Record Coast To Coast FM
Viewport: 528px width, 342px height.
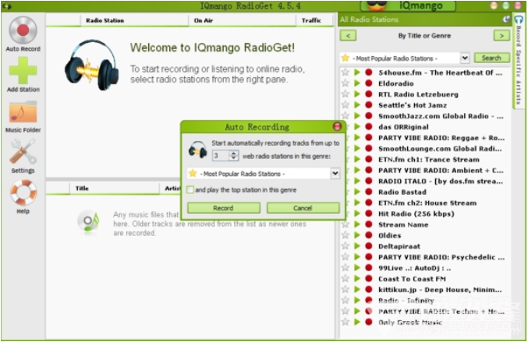(369, 279)
